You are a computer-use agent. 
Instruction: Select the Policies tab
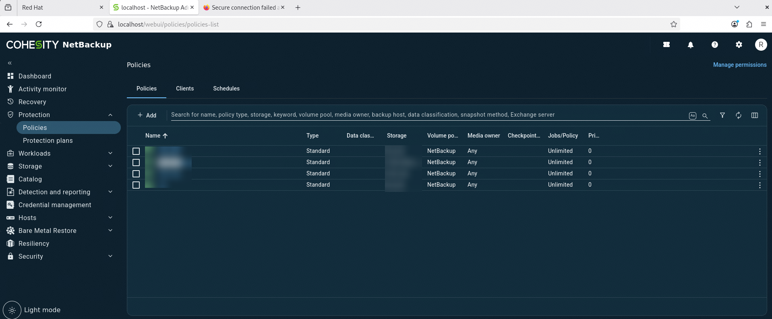[x=147, y=88]
